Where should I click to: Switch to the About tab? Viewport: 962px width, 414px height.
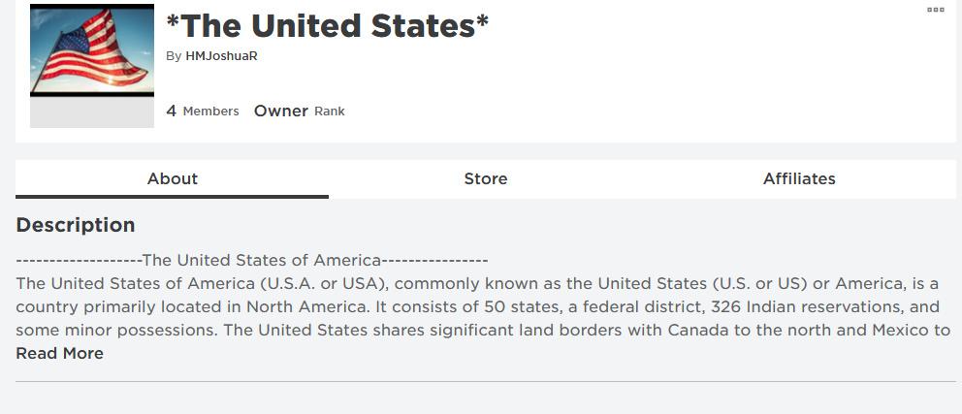click(172, 178)
